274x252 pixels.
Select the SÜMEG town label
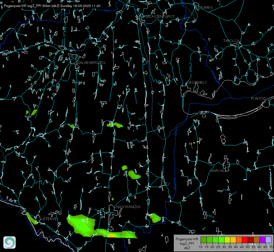coord(206,7)
